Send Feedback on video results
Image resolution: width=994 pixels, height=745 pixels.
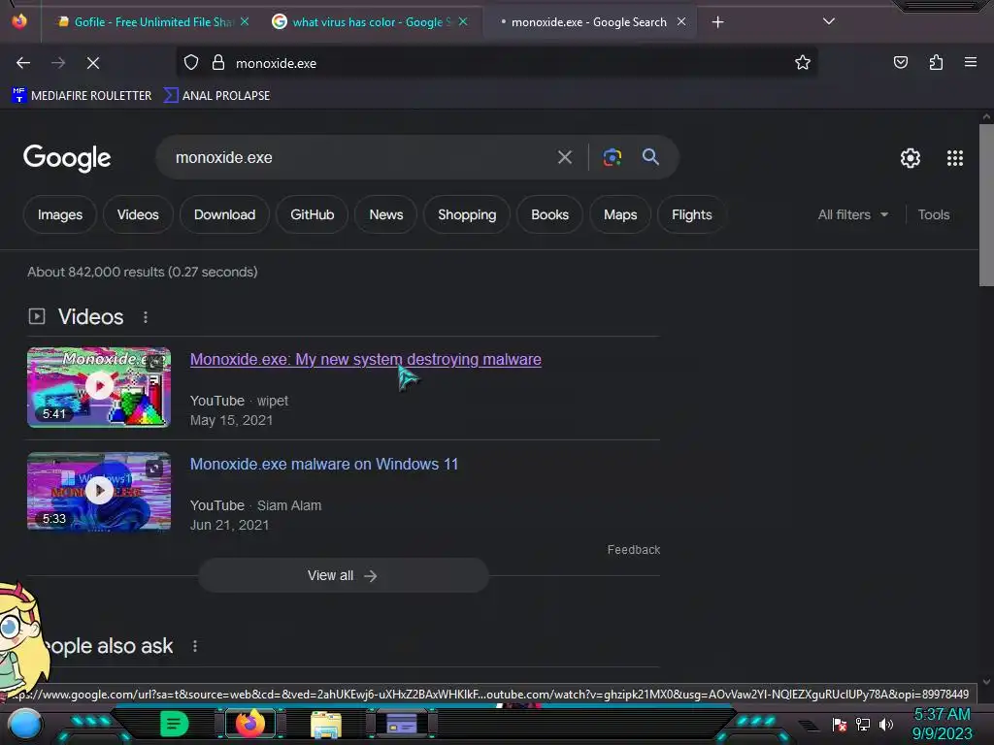[633, 550]
